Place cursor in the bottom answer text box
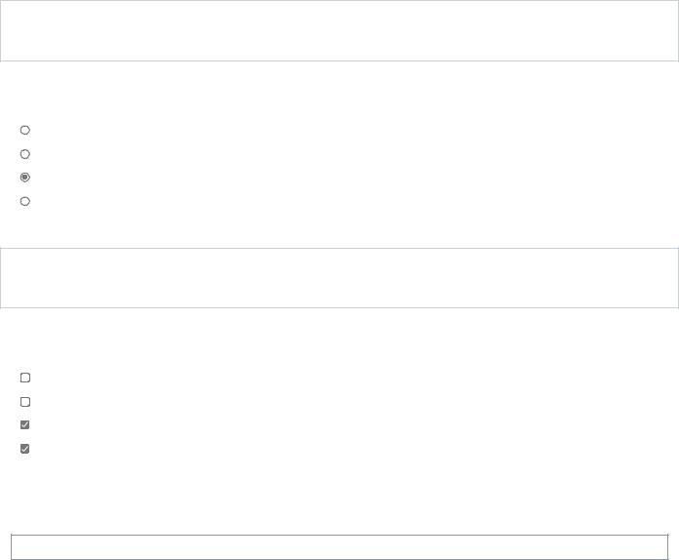 339,547
